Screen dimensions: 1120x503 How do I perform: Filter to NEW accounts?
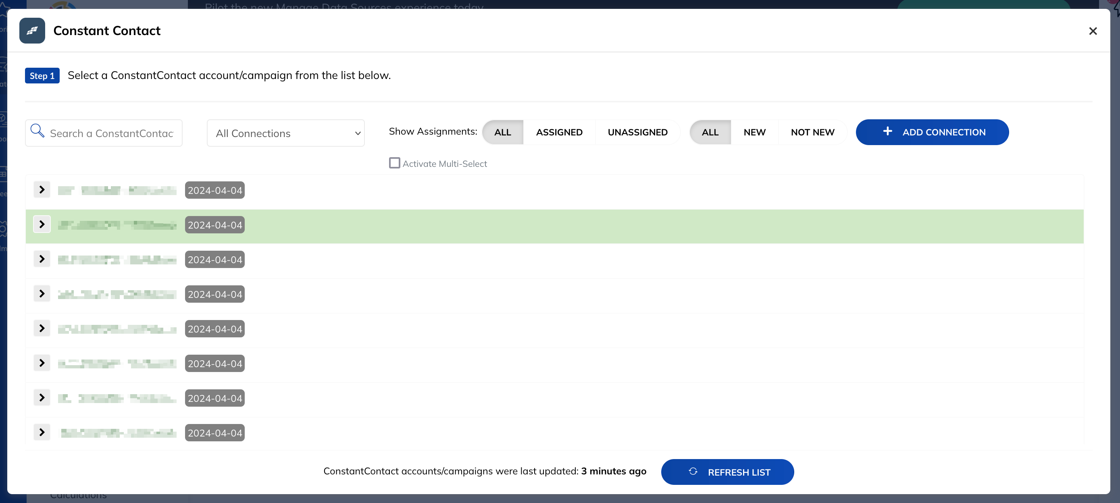(754, 132)
